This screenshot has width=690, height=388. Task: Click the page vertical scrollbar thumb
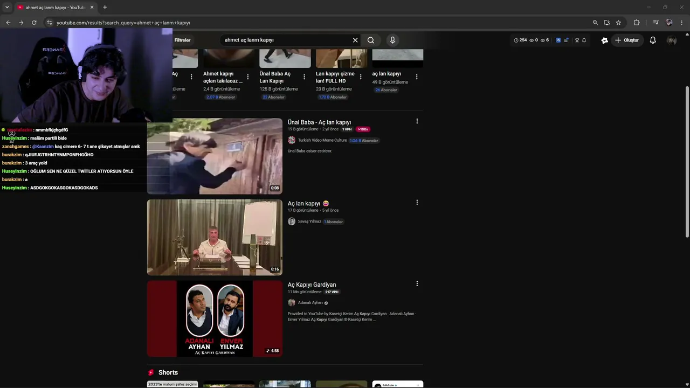pos(687,162)
